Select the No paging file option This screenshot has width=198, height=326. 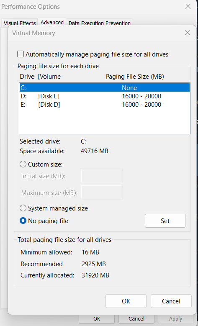coord(23,221)
